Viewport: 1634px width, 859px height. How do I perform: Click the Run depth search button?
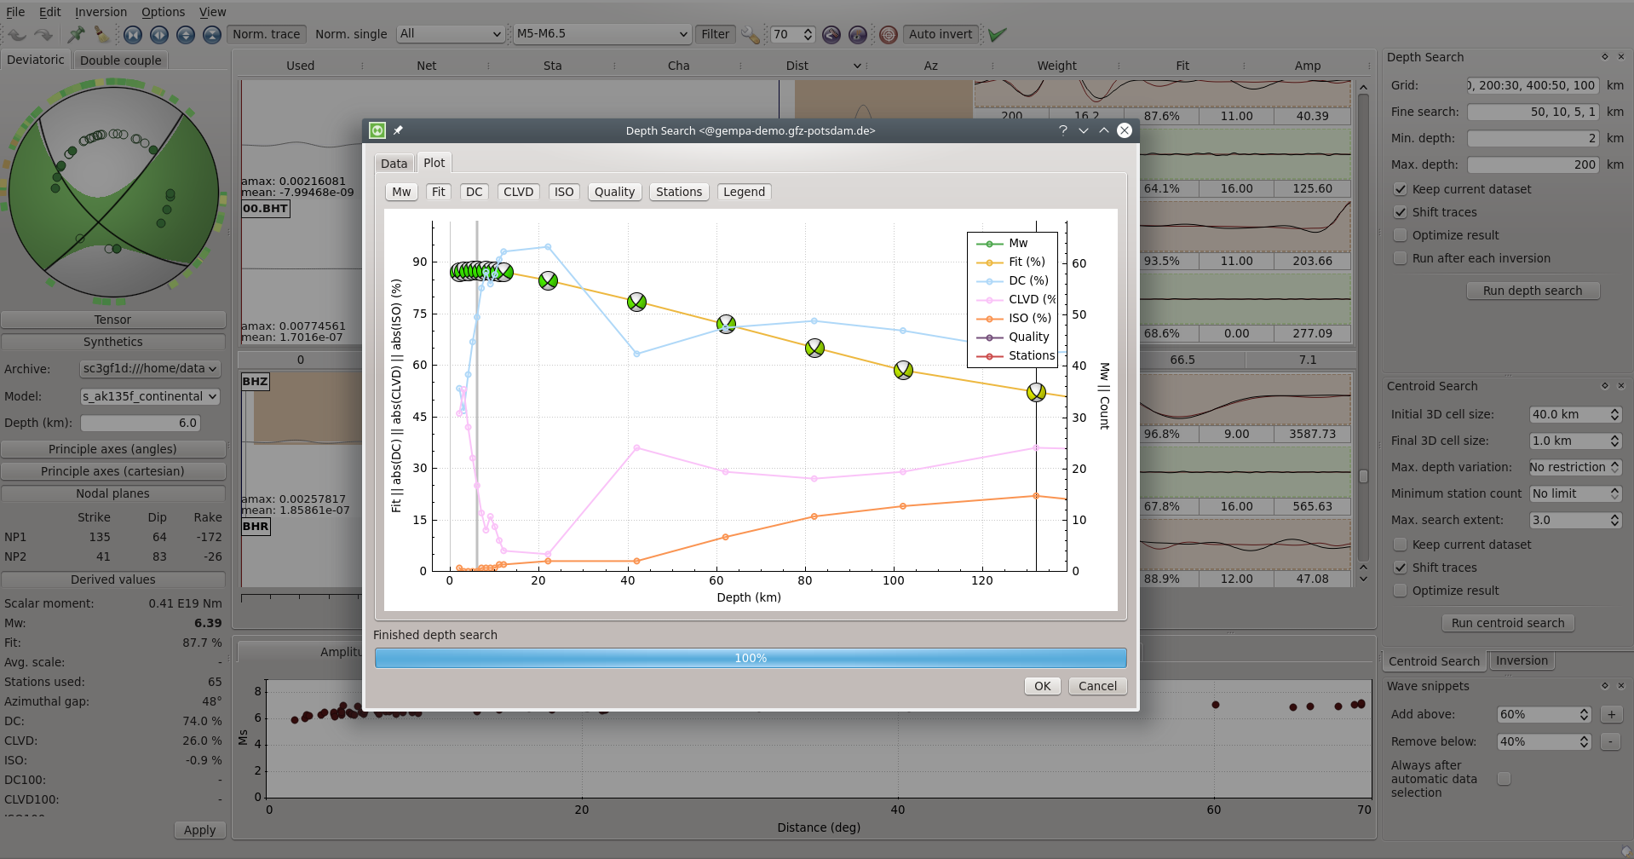point(1533,291)
